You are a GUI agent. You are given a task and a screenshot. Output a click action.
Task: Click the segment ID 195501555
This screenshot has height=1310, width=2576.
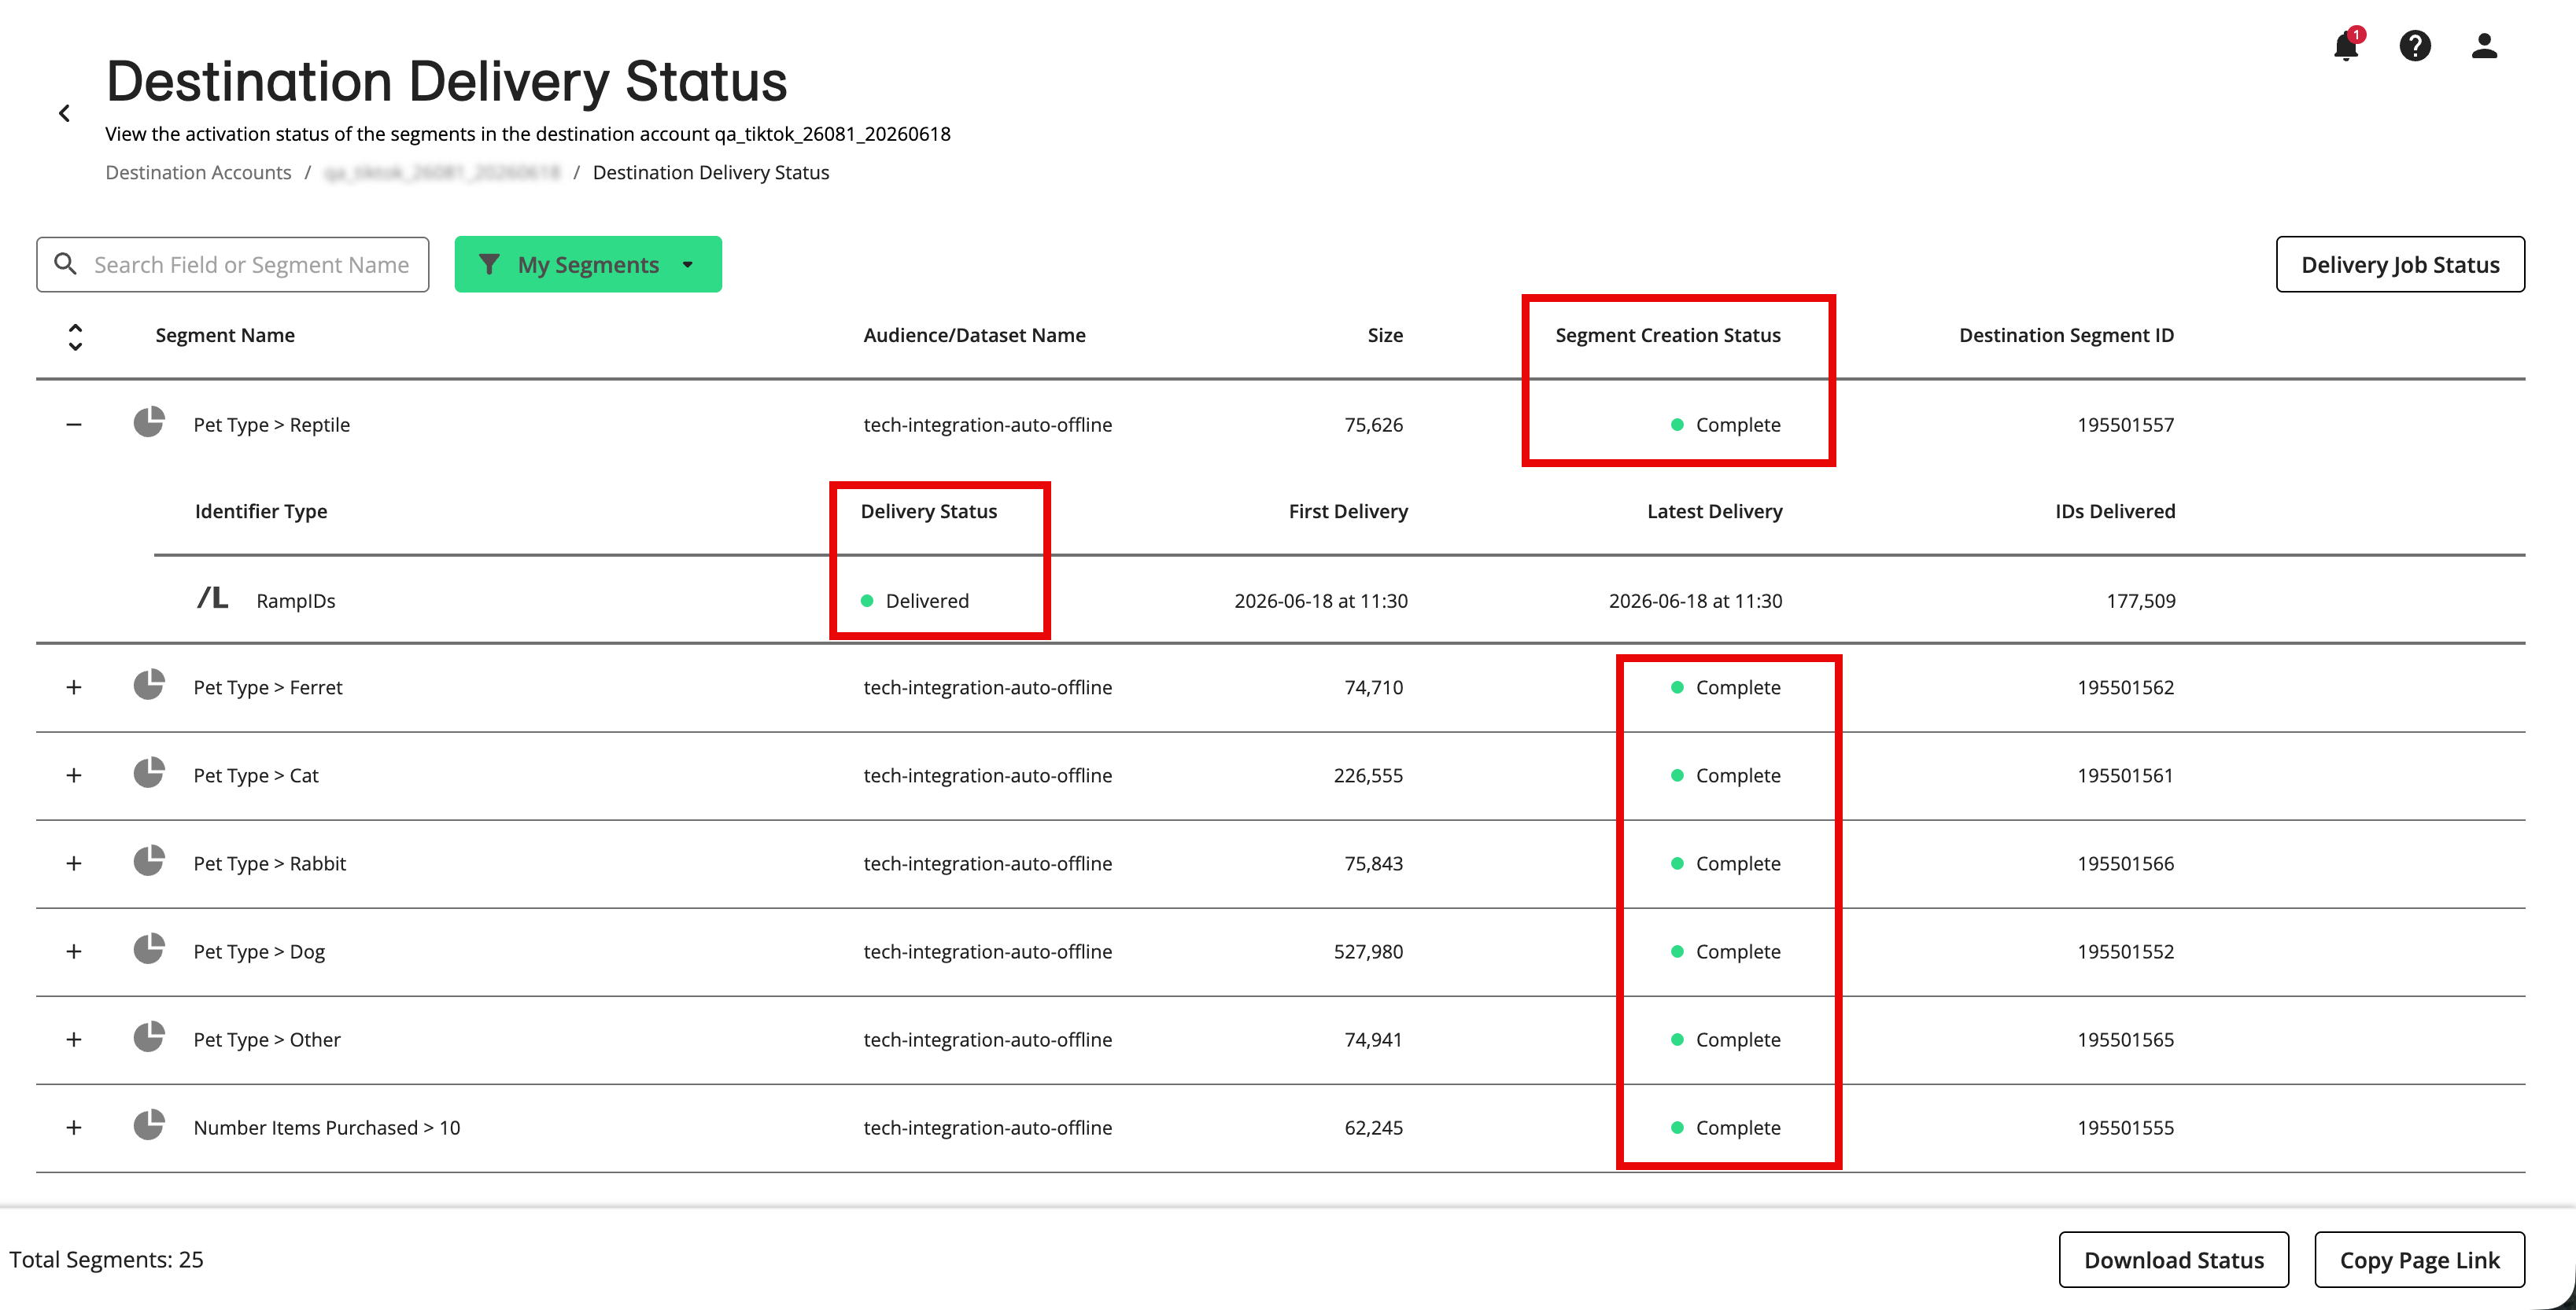[x=2126, y=1127]
